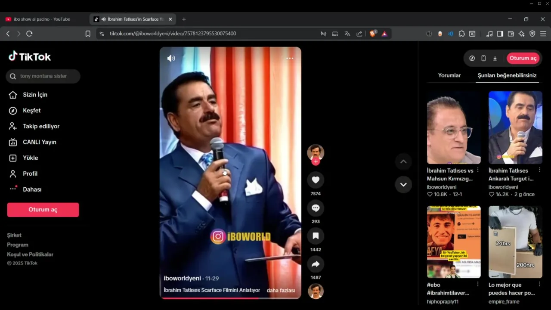Image resolution: width=551 pixels, height=310 pixels.
Task: Open the Brave Shields lion icon
Action: tap(373, 34)
